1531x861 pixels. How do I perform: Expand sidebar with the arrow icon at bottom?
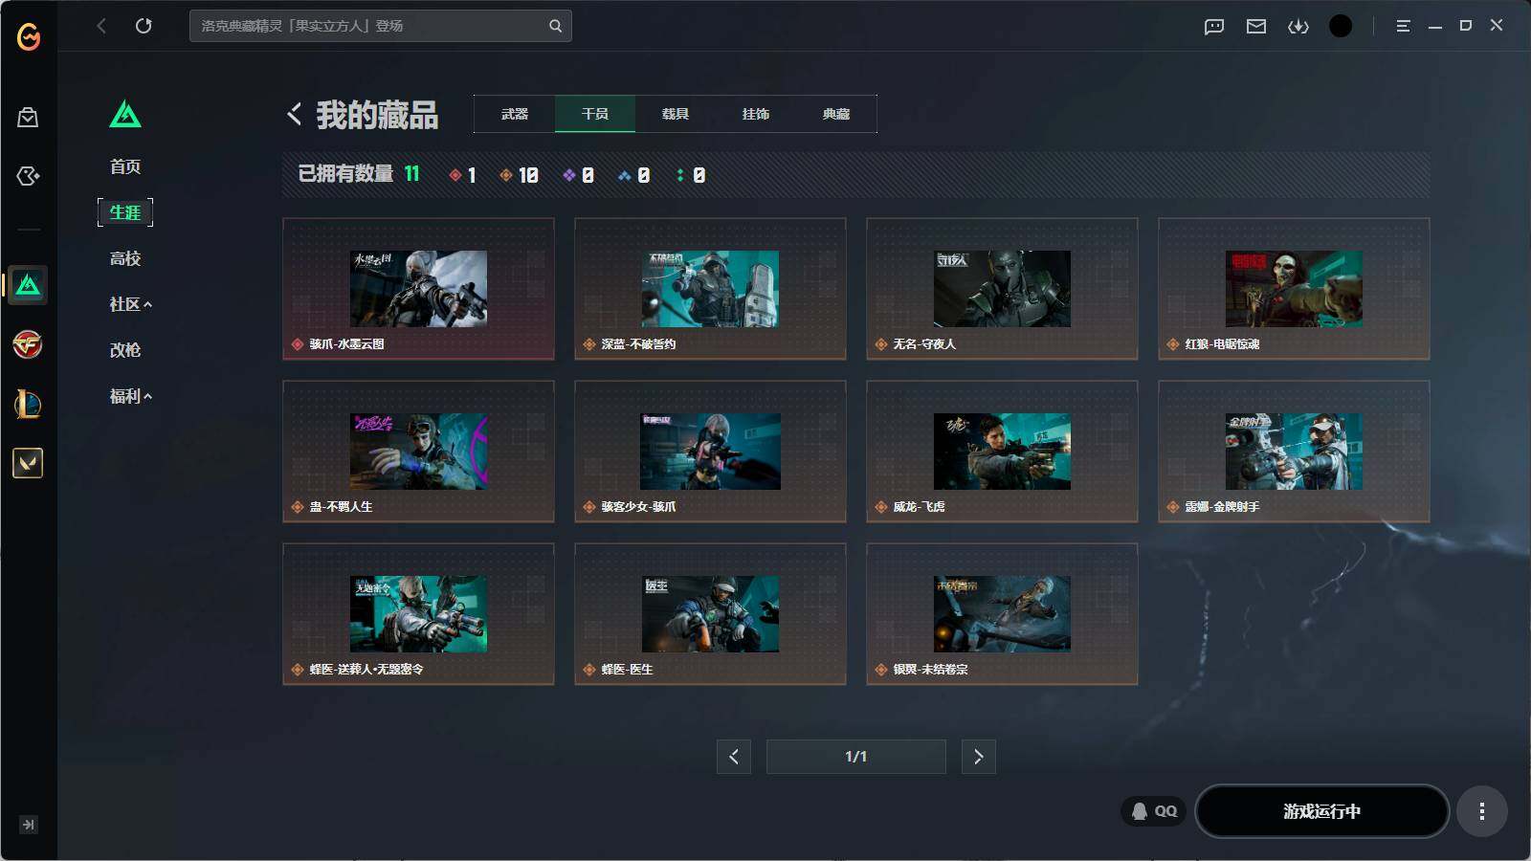point(29,825)
